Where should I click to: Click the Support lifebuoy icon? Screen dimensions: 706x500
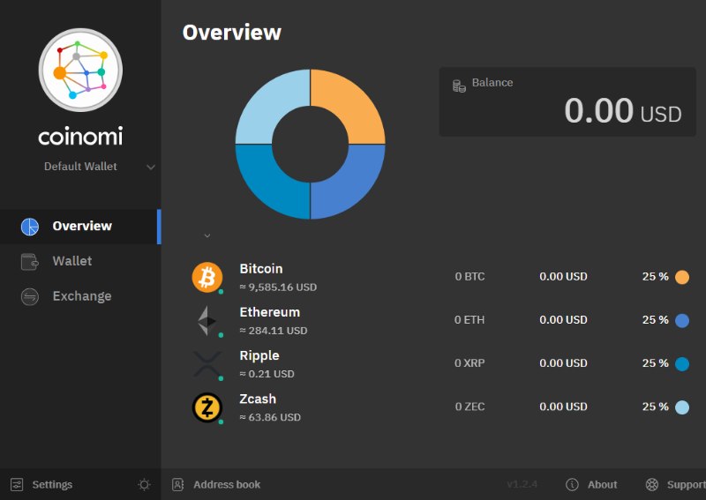[x=652, y=485]
